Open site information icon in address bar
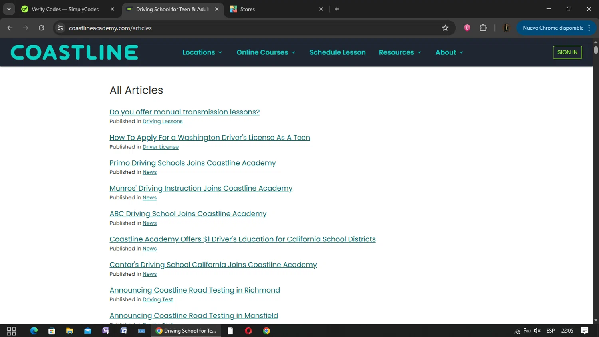This screenshot has width=599, height=337. pos(60,28)
